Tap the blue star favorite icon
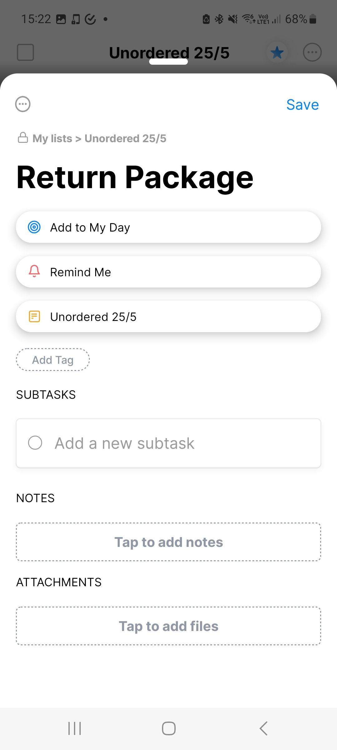 click(277, 52)
